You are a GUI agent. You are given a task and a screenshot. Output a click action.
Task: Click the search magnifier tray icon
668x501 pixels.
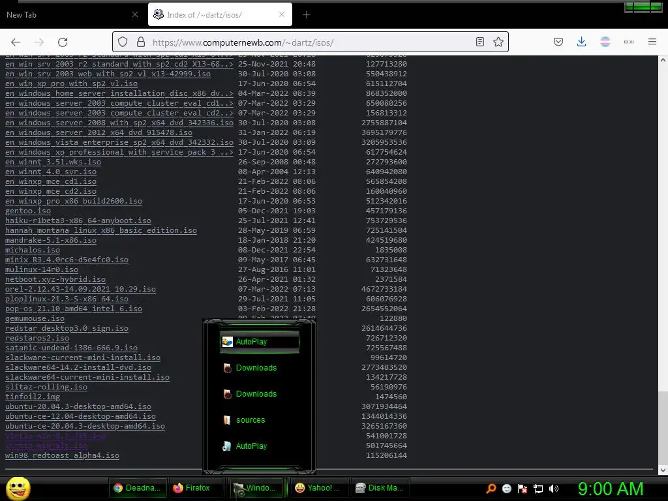[491, 489]
